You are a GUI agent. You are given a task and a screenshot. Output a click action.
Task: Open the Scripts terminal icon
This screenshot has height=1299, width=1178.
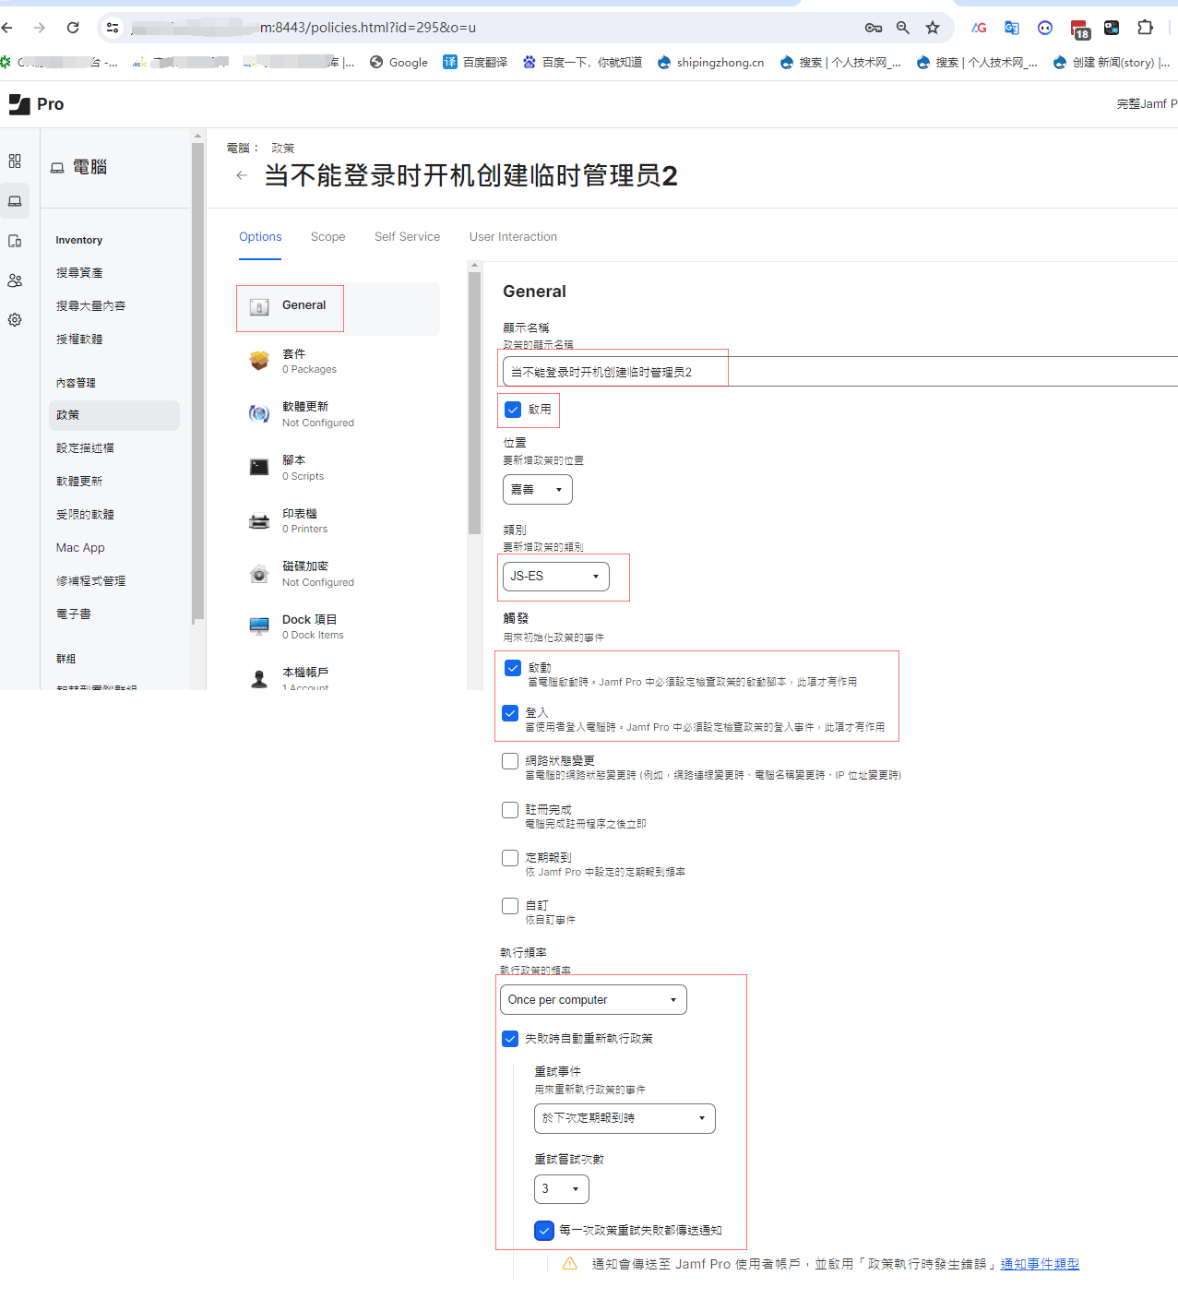pyautogui.click(x=259, y=468)
